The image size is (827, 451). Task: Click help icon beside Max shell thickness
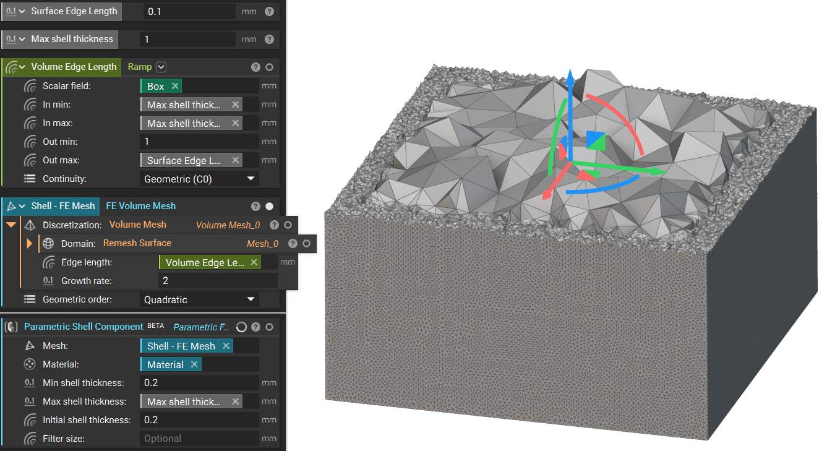pyautogui.click(x=269, y=39)
